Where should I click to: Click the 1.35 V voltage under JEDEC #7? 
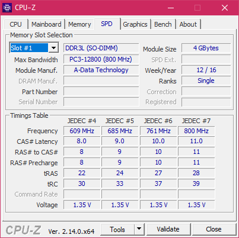click(x=196, y=205)
